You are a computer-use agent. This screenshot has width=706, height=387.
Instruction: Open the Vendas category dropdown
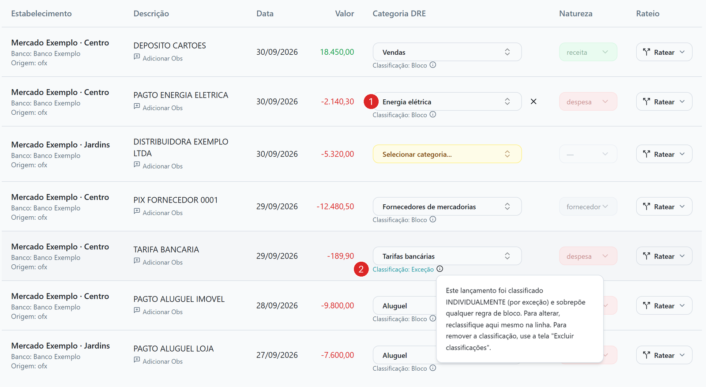coord(447,52)
